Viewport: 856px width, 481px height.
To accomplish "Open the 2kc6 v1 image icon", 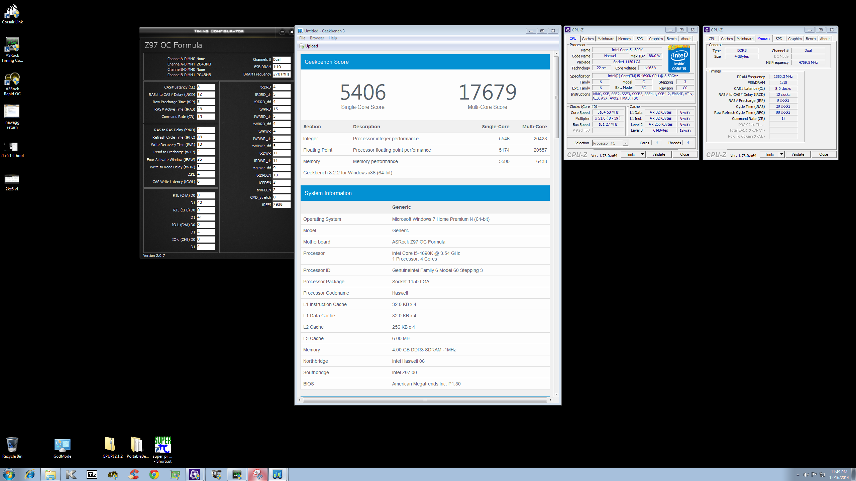I will 12,182.
